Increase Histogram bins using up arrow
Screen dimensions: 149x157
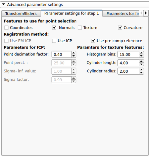point(141,53)
